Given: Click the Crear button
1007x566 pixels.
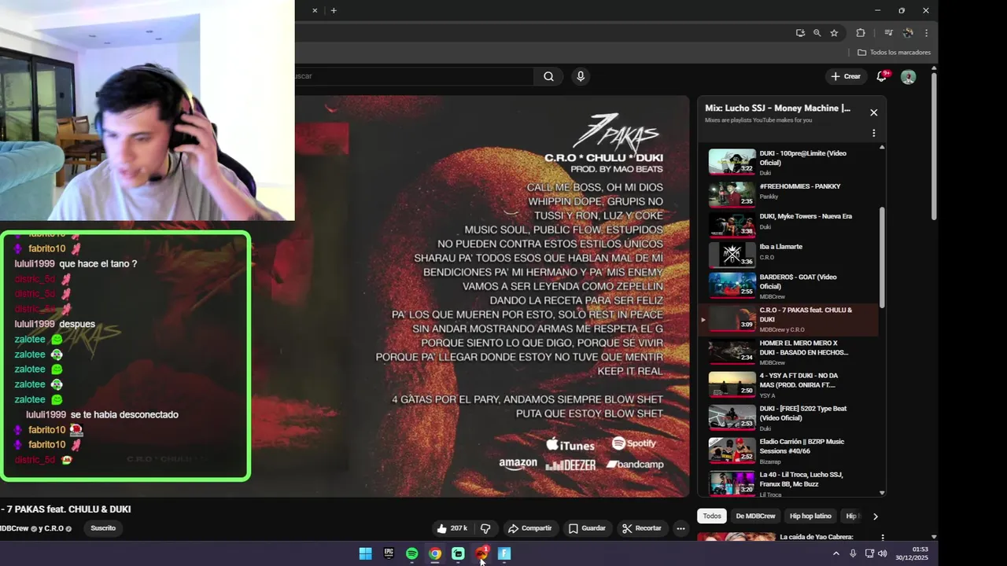Looking at the screenshot, I should (846, 76).
